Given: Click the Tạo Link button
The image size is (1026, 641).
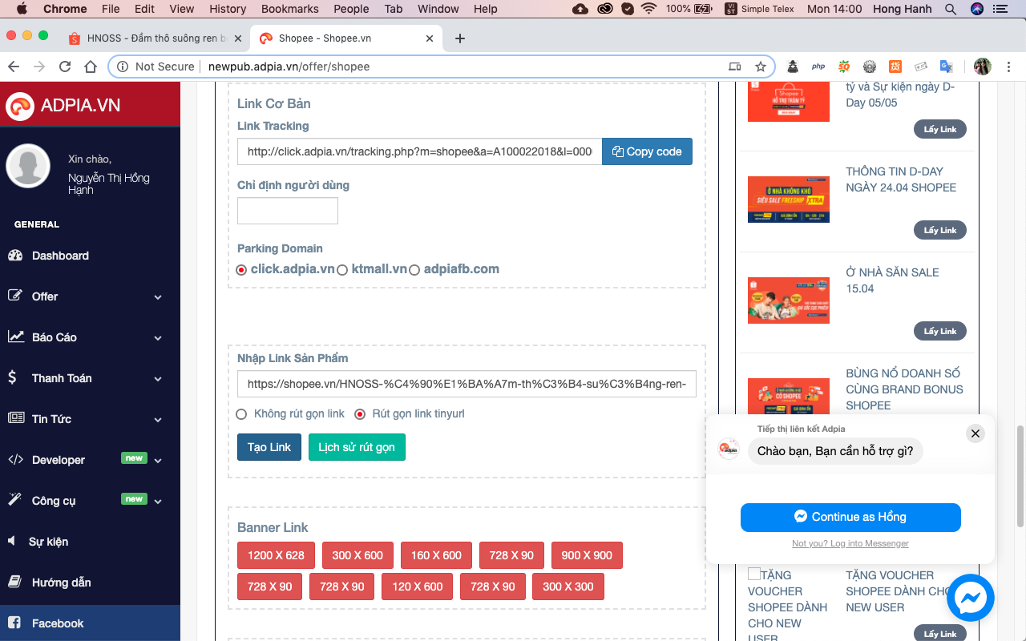Looking at the screenshot, I should click(269, 447).
